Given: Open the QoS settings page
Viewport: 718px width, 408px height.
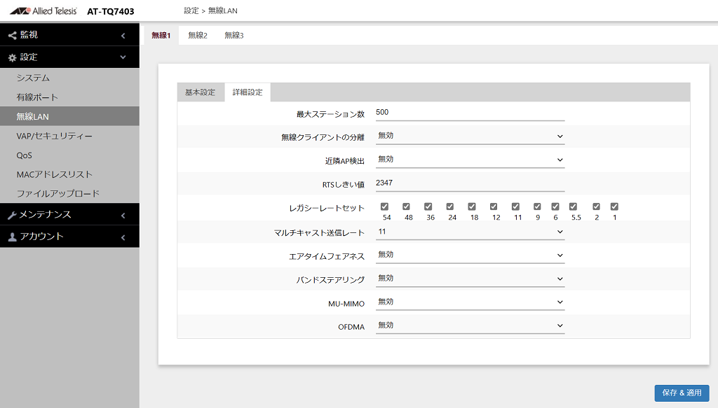Looking at the screenshot, I should pos(69,155).
